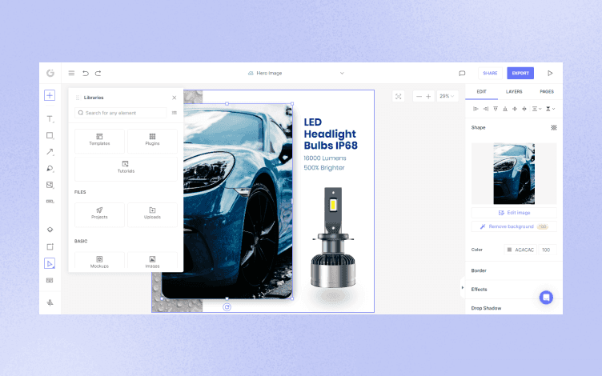Click the rotate handle below car image
Screen dimensions: 602x376
[227, 307]
